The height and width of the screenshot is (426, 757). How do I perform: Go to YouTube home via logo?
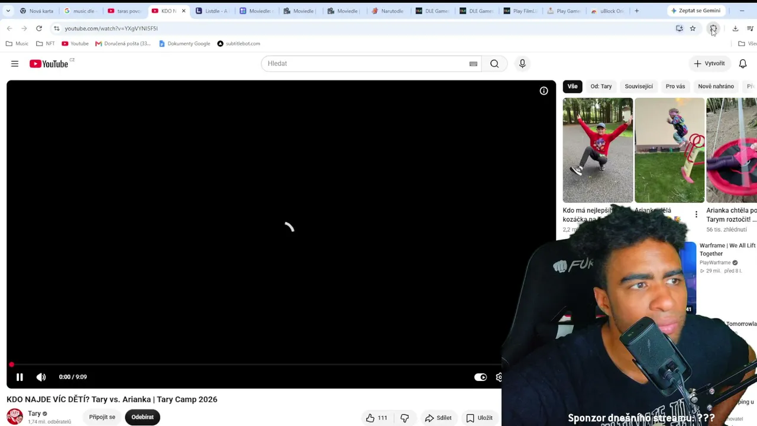(49, 64)
